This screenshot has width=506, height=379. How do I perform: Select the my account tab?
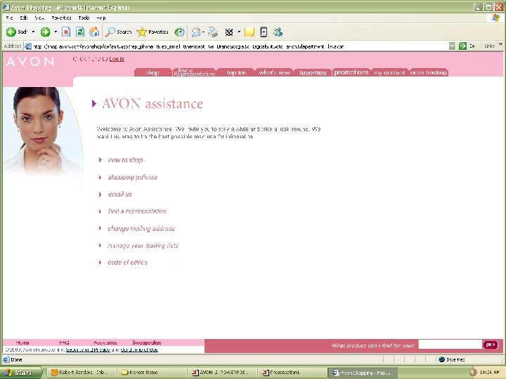pos(389,72)
